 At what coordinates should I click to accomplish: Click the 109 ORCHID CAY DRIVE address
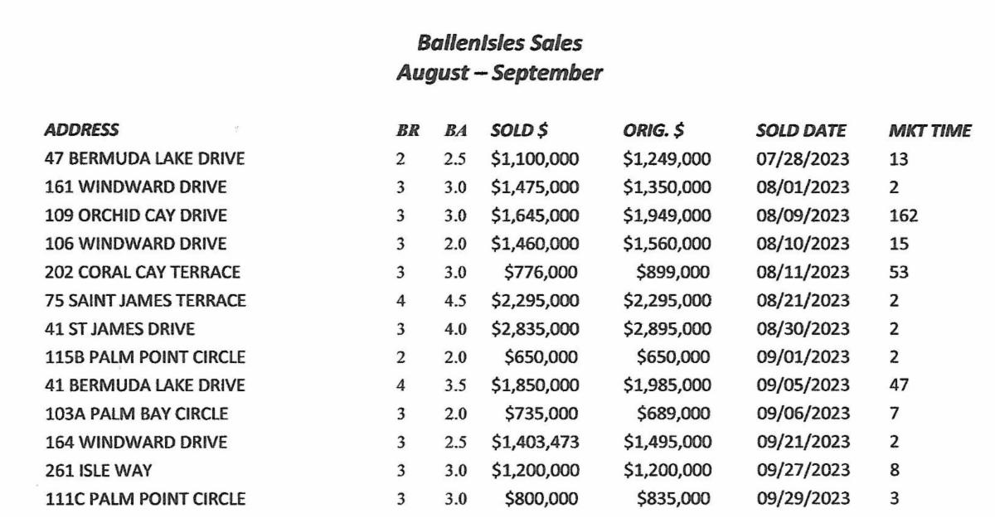[x=135, y=215]
